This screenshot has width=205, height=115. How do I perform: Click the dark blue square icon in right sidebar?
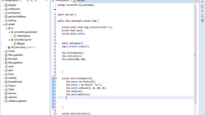[x=202, y=20]
